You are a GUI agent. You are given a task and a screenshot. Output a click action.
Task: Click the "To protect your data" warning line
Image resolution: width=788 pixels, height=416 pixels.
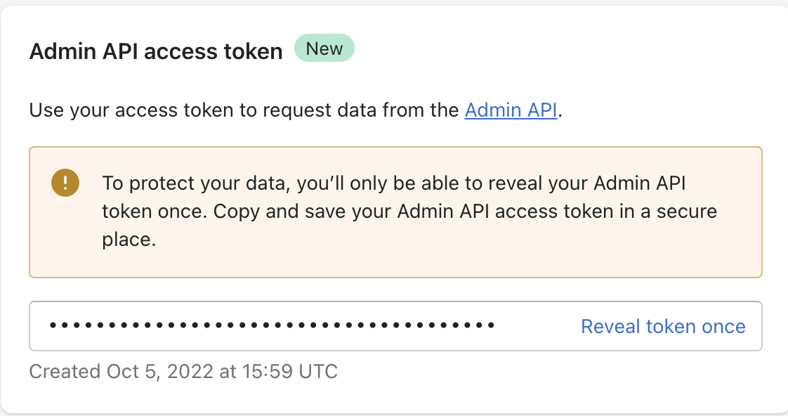(x=393, y=183)
